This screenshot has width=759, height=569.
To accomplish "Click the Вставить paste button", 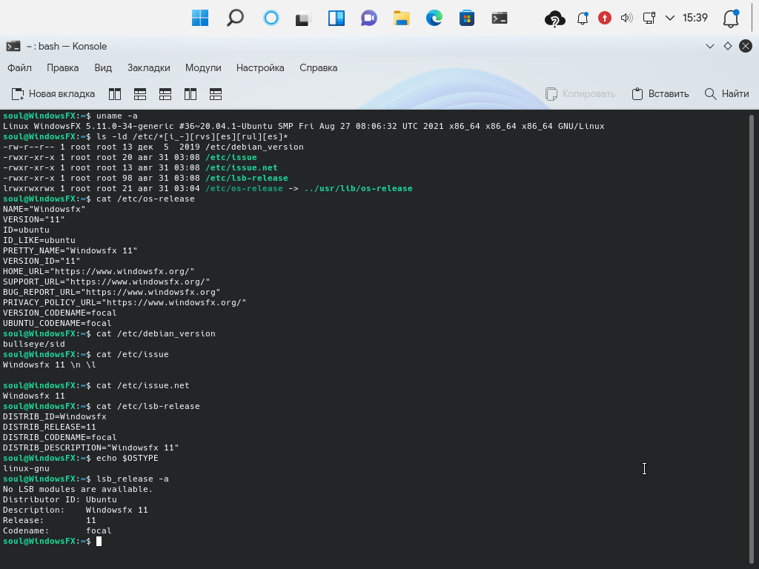I will coord(660,94).
